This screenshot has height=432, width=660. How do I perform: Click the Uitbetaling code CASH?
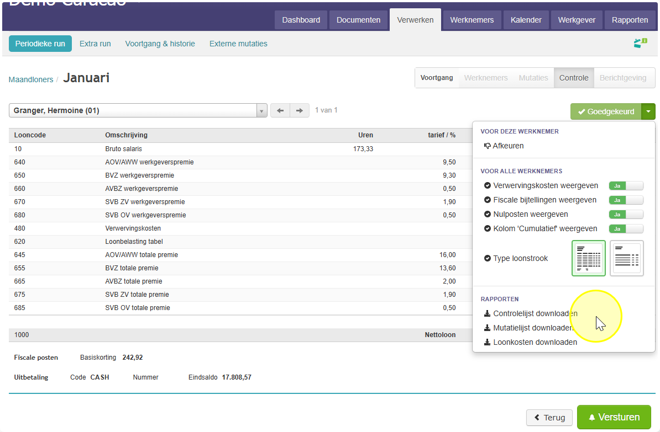point(99,377)
